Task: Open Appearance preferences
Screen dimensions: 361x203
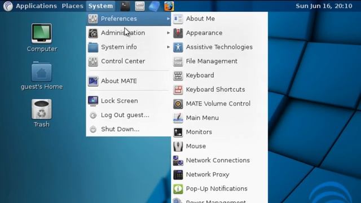Action: click(x=219, y=33)
